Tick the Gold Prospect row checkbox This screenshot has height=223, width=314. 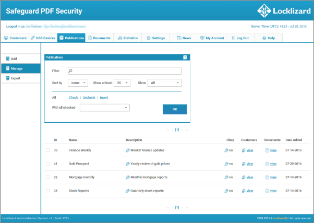pyautogui.click(x=47, y=163)
